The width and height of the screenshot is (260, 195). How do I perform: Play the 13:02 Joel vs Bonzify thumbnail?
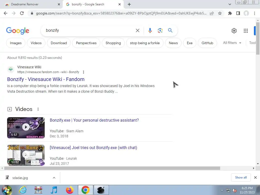(26, 155)
